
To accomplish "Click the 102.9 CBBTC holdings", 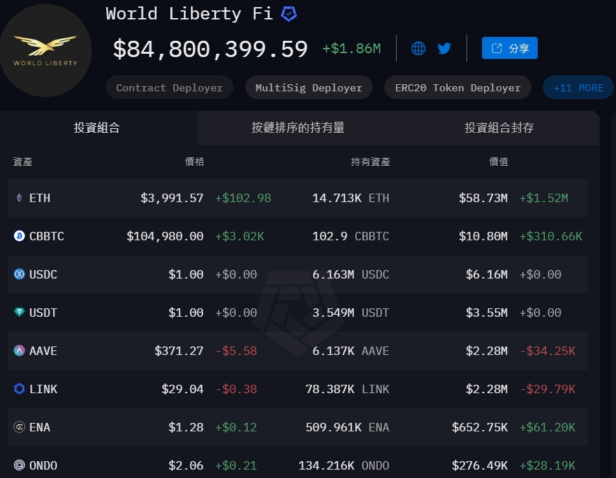I will coord(351,236).
